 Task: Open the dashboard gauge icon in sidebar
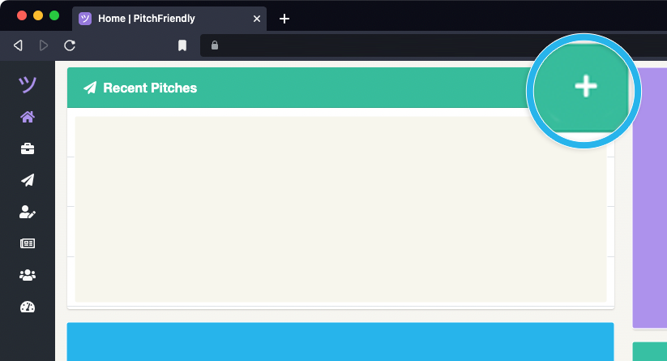28,307
